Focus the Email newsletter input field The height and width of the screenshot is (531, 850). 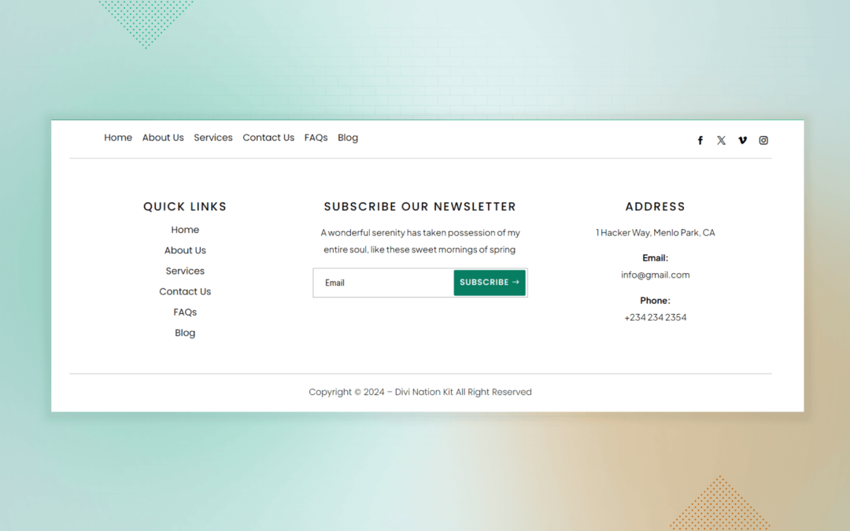coord(384,283)
